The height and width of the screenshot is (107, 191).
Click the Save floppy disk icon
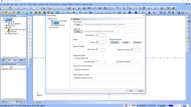pyautogui.click(x=10, y=8)
